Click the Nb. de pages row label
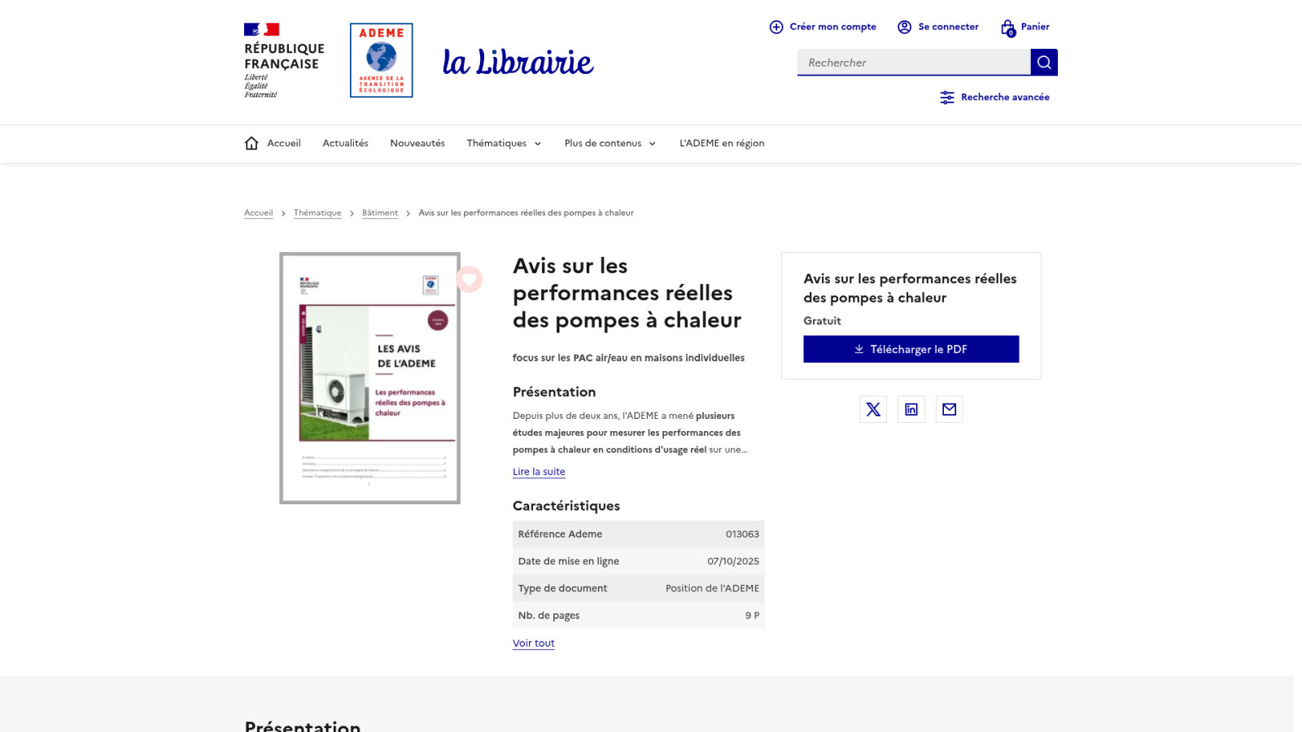This screenshot has height=732, width=1302. [548, 616]
